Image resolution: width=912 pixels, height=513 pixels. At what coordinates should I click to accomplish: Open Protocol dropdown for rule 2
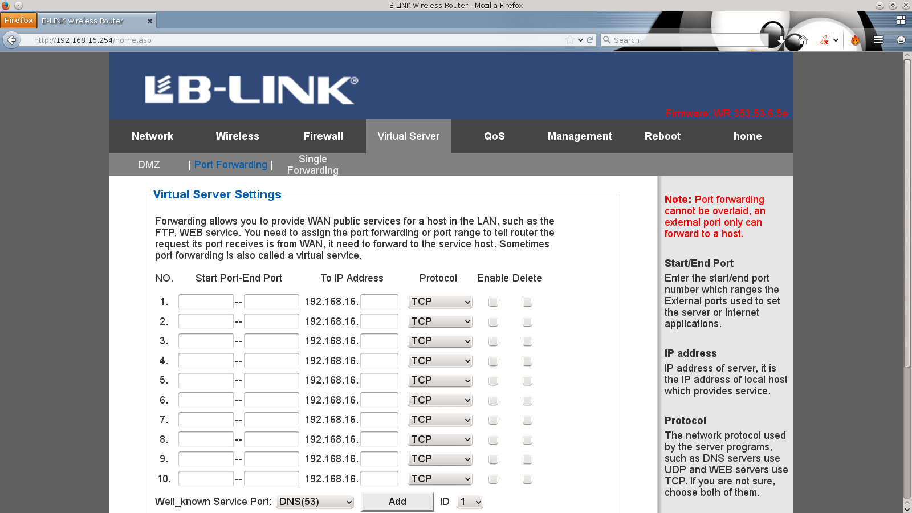coord(440,321)
